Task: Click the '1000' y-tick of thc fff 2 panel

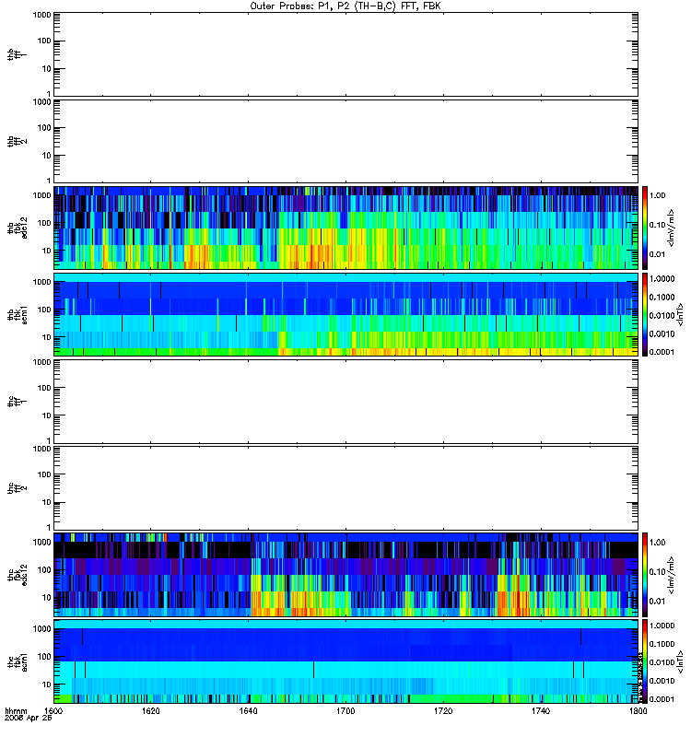Action: 42,449
